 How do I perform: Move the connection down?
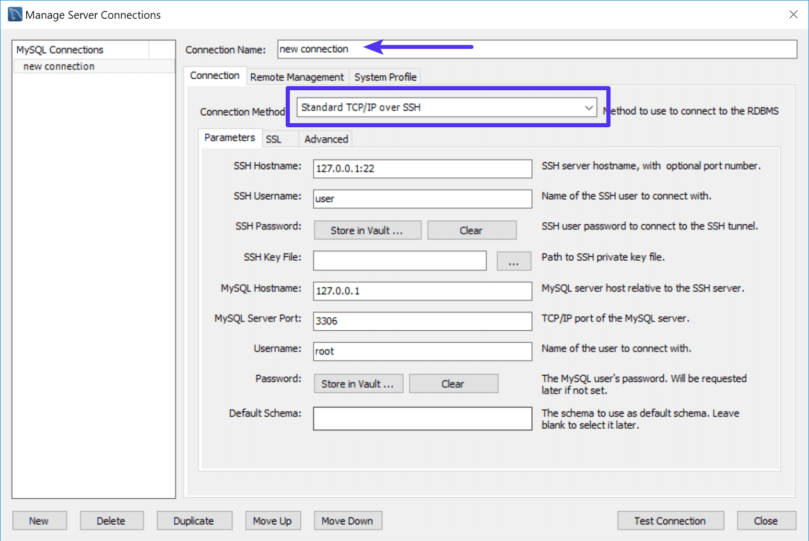(x=348, y=520)
